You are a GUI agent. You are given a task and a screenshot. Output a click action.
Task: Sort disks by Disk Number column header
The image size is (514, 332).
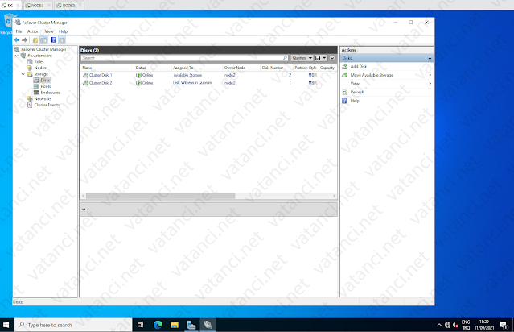276,68
